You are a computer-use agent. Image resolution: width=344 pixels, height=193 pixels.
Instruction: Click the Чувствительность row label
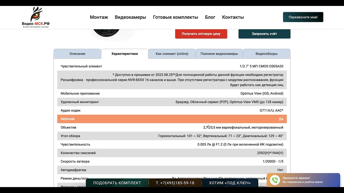[x=76, y=144]
